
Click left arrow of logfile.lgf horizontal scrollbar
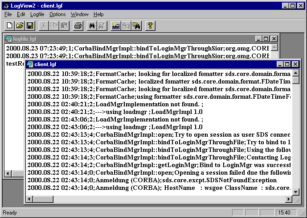pos(8,173)
